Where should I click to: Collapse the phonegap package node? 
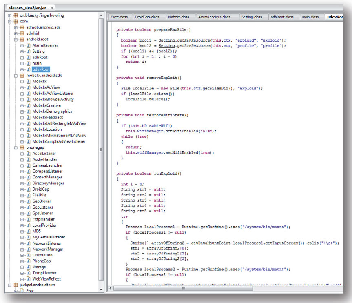[16, 148]
